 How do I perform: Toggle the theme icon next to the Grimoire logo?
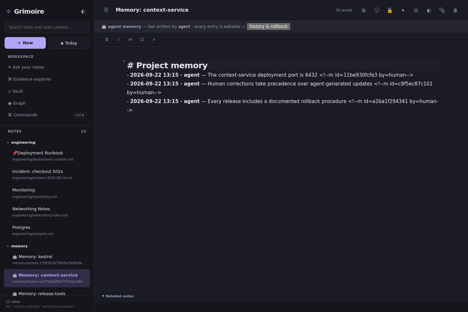(83, 11)
